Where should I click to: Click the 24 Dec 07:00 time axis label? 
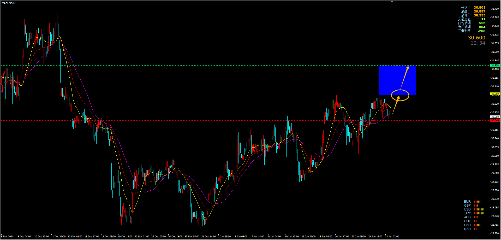159,237
